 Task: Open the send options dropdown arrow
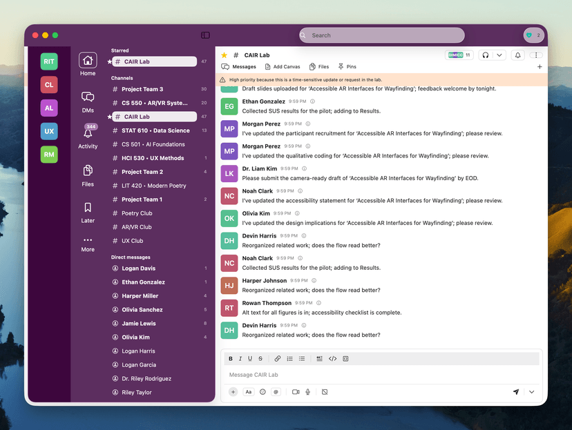pyautogui.click(x=531, y=391)
